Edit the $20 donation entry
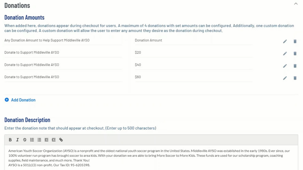 [x=285, y=53]
